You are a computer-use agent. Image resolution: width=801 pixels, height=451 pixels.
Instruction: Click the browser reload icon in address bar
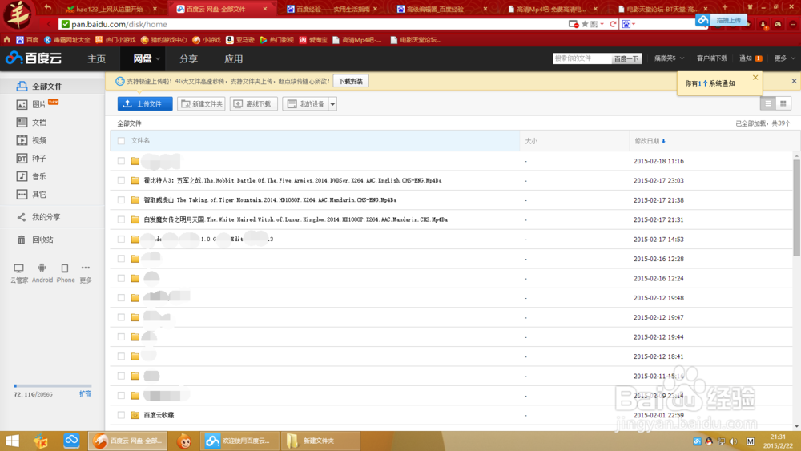[613, 24]
